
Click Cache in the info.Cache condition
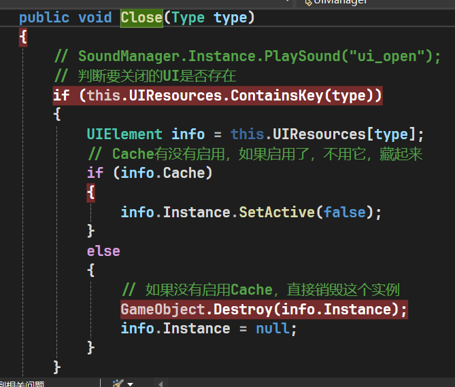click(188, 173)
